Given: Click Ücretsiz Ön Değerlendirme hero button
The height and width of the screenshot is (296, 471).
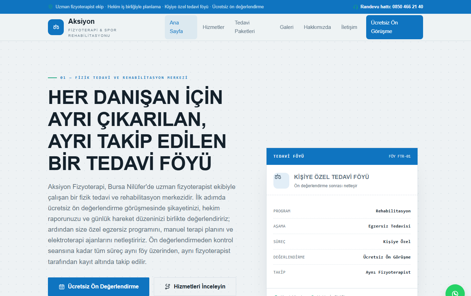Looking at the screenshot, I should pyautogui.click(x=99, y=286).
